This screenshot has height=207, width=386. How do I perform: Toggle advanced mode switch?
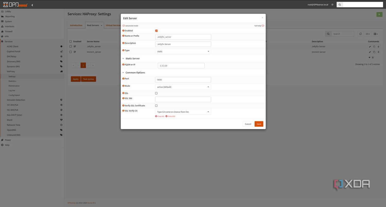[x=124, y=26]
